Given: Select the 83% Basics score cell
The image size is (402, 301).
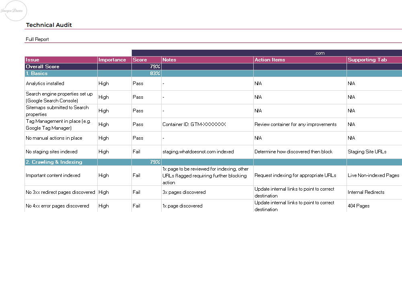Looking at the screenshot, I should click(x=146, y=73).
